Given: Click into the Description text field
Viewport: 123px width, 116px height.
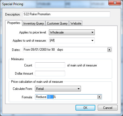Looking at the screenshot, I should 67,14.
